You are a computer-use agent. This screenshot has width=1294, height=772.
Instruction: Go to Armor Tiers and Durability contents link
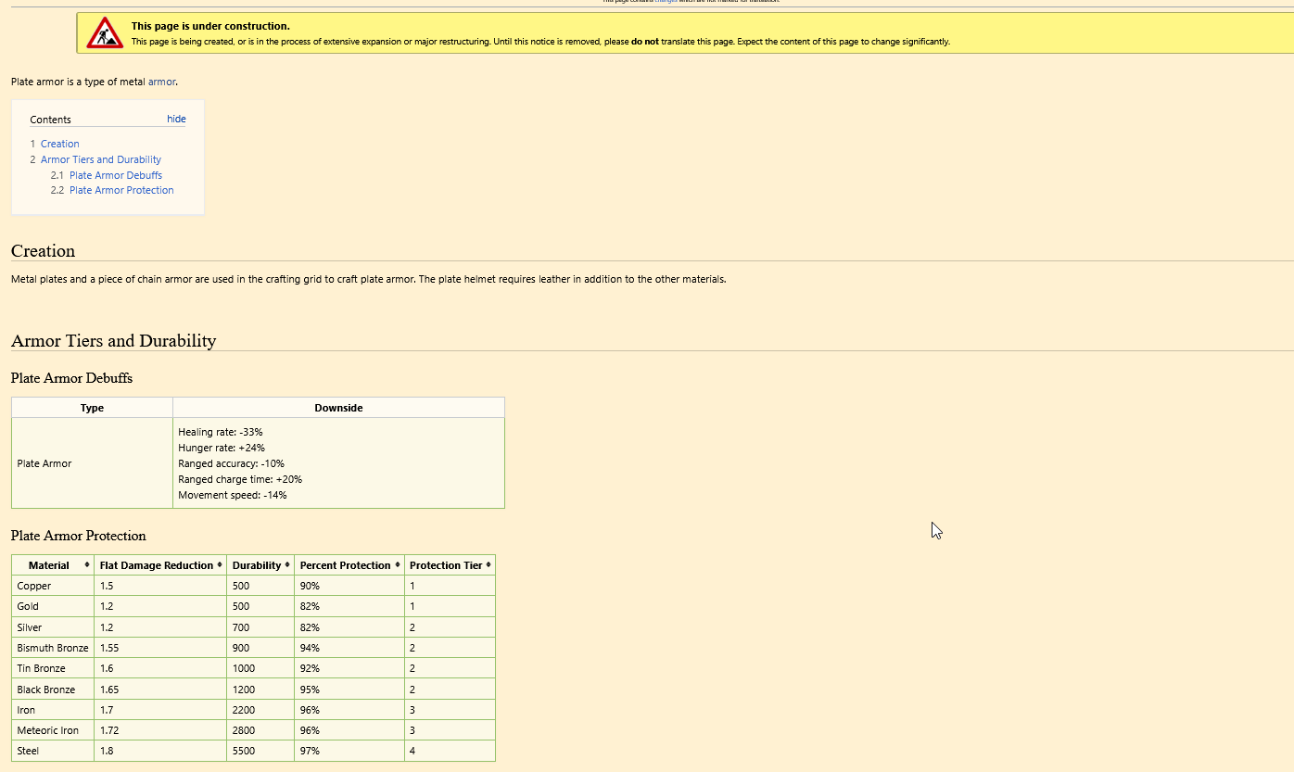100,159
